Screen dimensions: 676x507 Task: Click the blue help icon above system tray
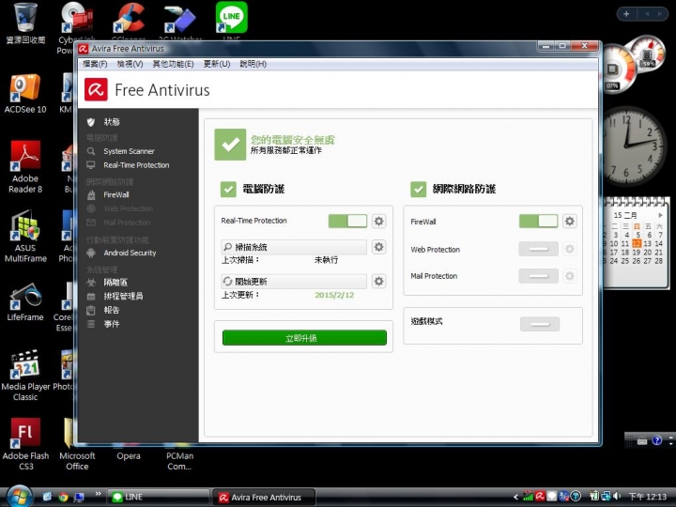(656, 440)
